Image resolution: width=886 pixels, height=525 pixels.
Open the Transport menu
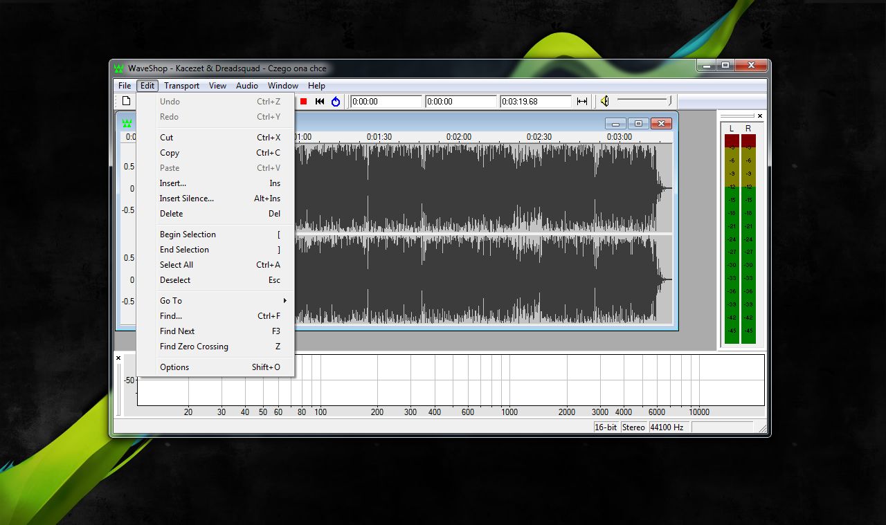point(181,86)
